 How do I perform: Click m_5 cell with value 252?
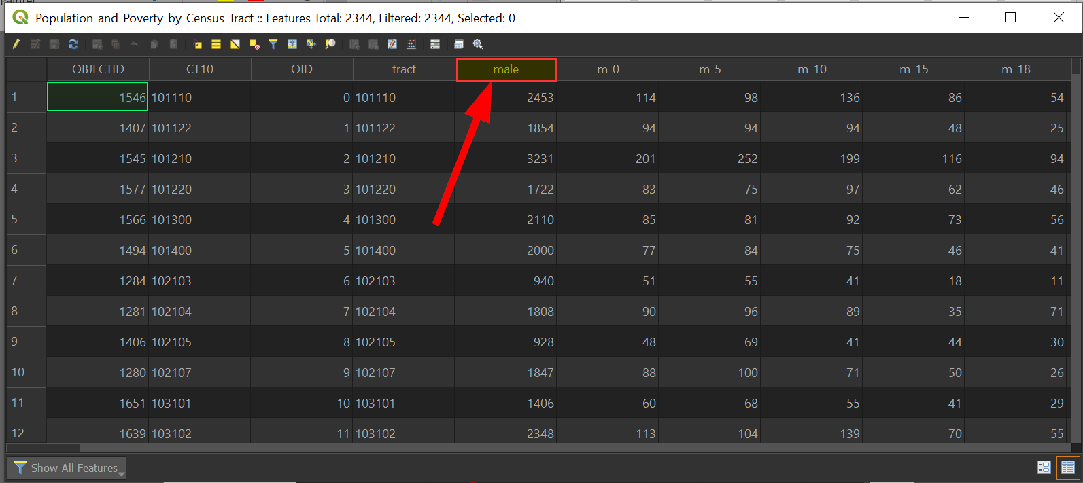(x=710, y=158)
